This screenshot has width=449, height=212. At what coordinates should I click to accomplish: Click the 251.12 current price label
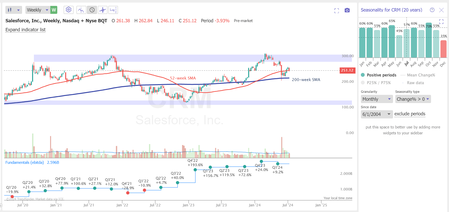click(x=347, y=70)
